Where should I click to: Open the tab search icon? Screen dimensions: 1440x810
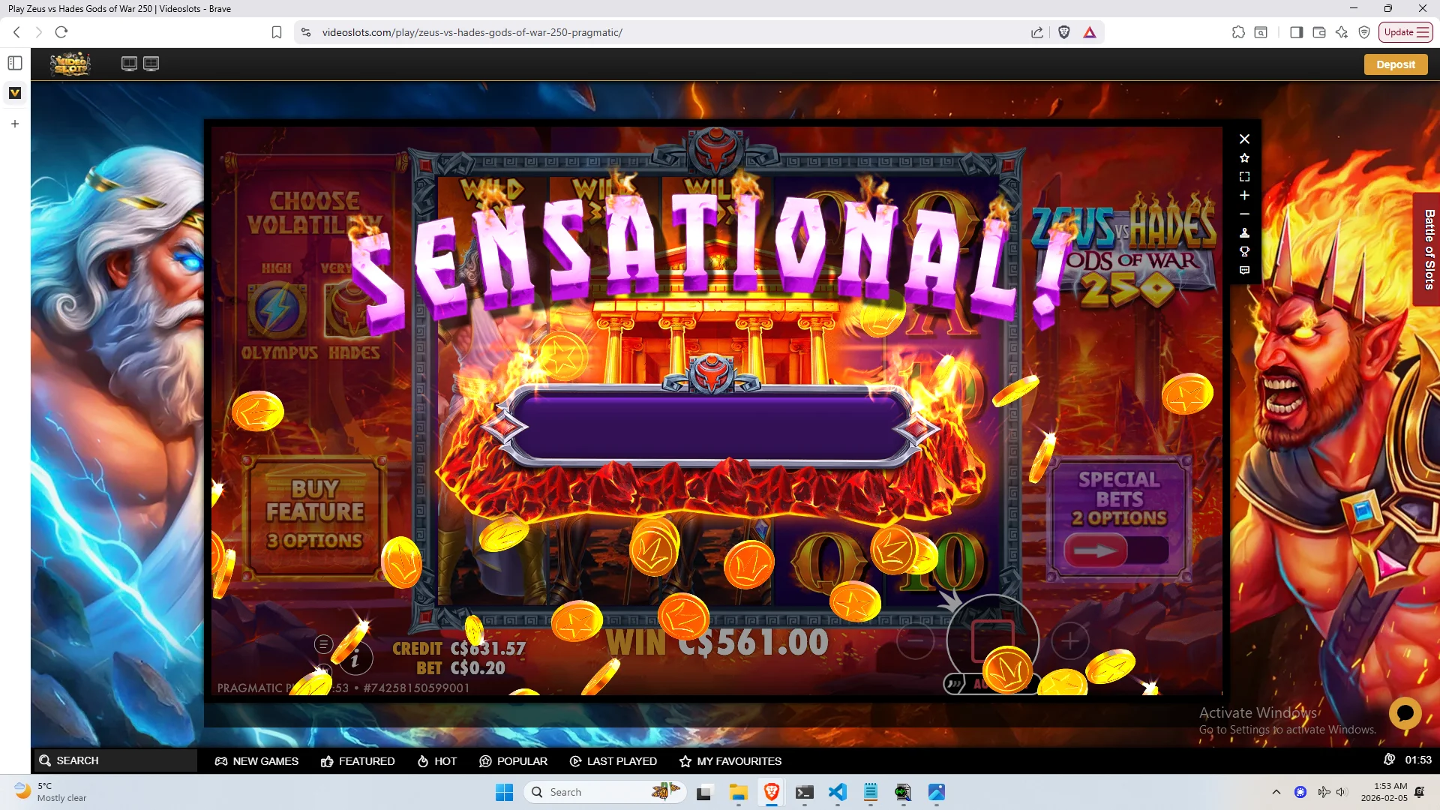1261,32
